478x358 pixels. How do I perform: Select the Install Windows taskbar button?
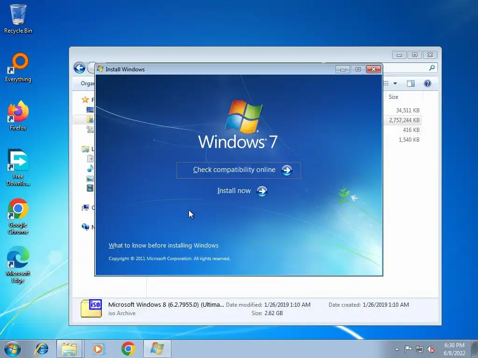pos(157,349)
